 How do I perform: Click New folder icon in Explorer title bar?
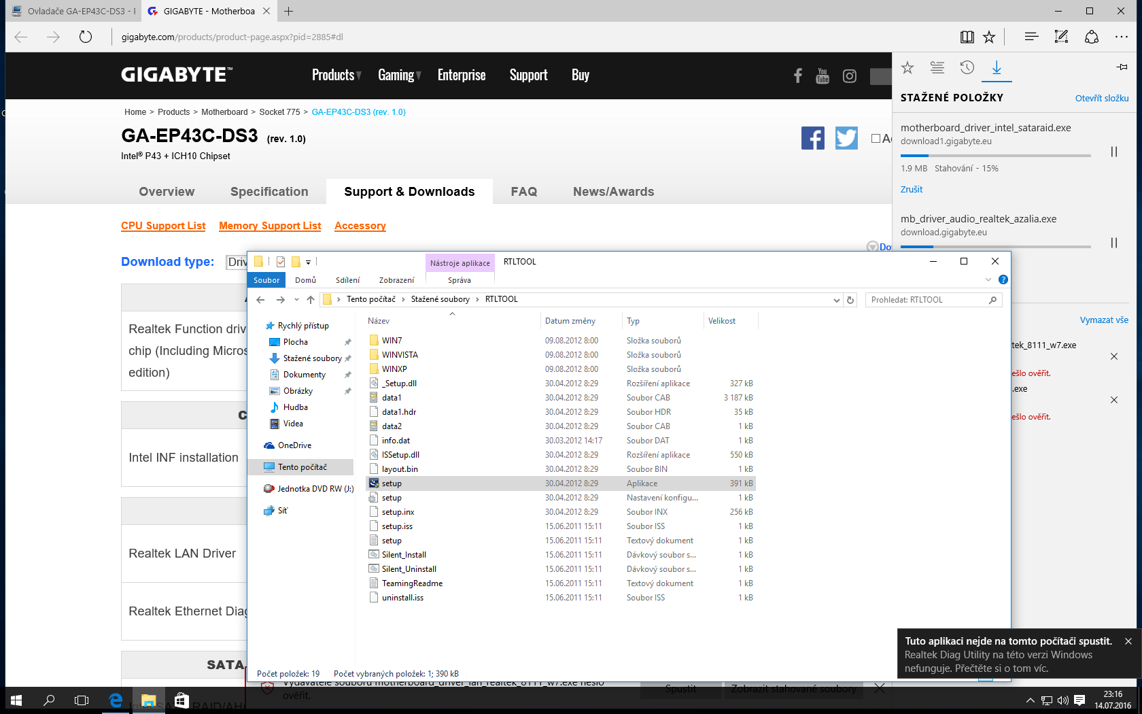[x=296, y=262]
